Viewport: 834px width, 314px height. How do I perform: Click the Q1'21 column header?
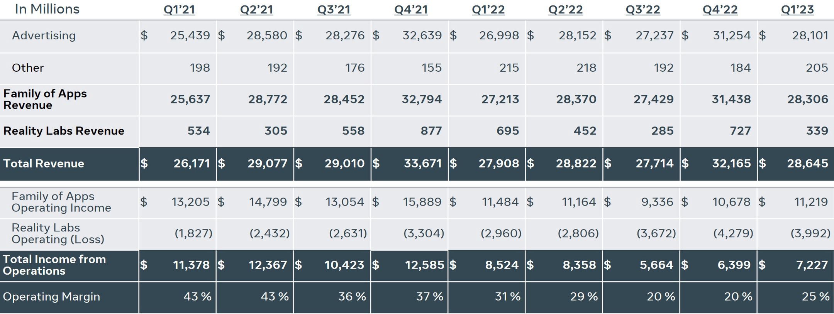[179, 9]
